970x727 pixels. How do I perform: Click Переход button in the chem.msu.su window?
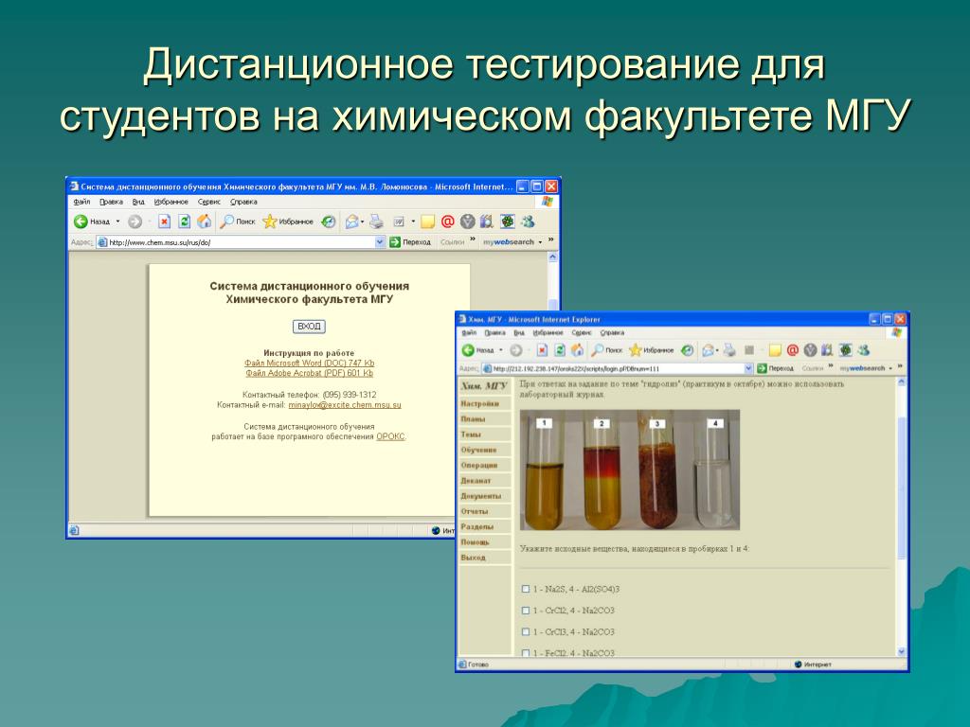point(411,242)
